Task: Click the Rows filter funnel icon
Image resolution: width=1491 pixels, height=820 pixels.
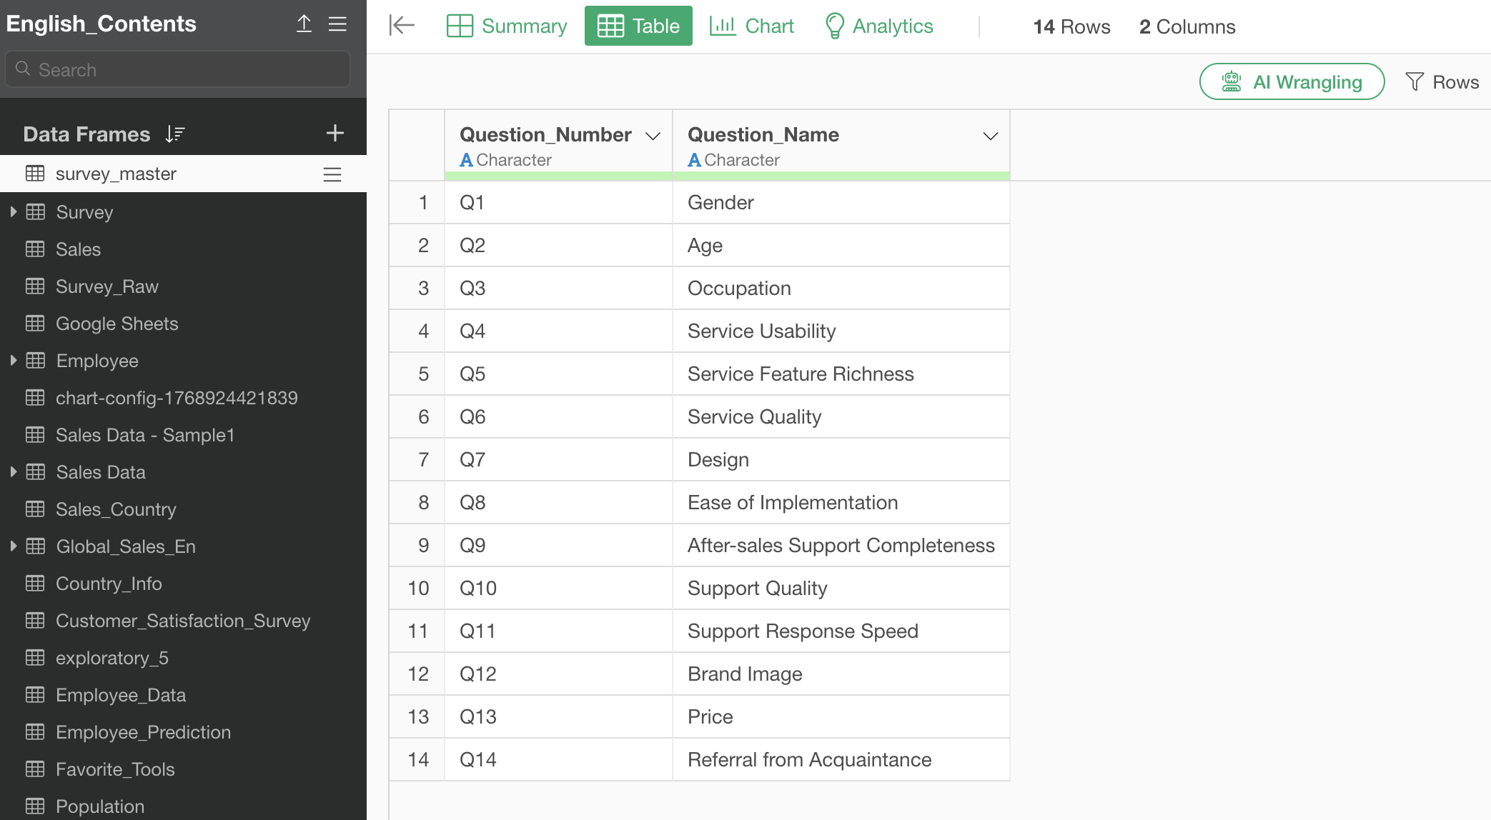Action: (x=1414, y=82)
